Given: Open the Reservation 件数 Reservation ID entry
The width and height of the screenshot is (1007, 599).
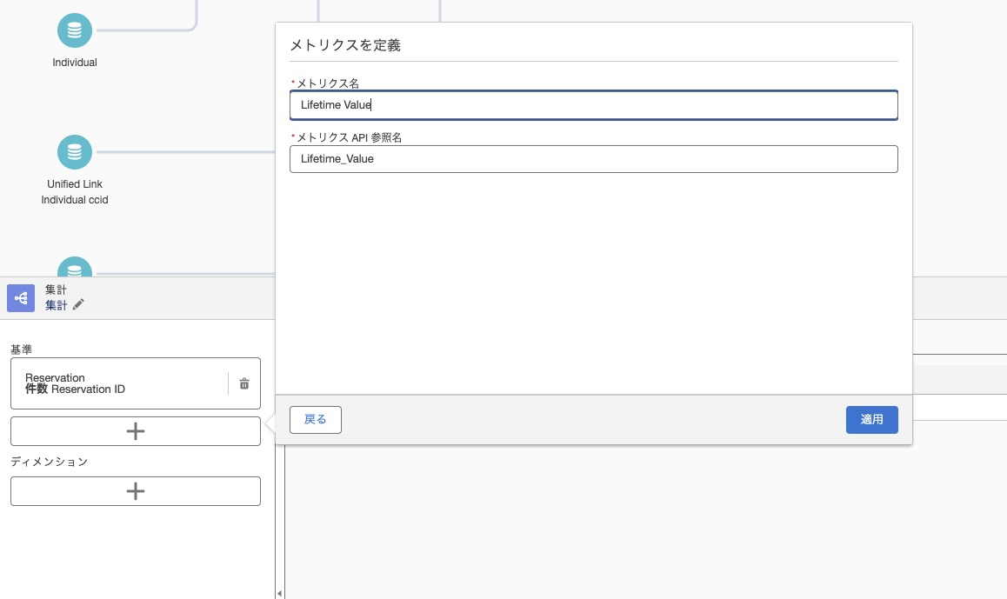Looking at the screenshot, I should tap(119, 383).
